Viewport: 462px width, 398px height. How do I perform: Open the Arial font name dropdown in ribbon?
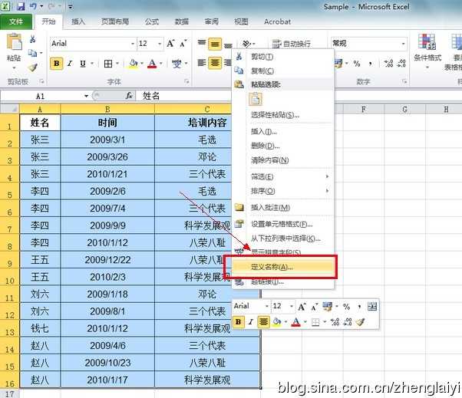click(133, 44)
